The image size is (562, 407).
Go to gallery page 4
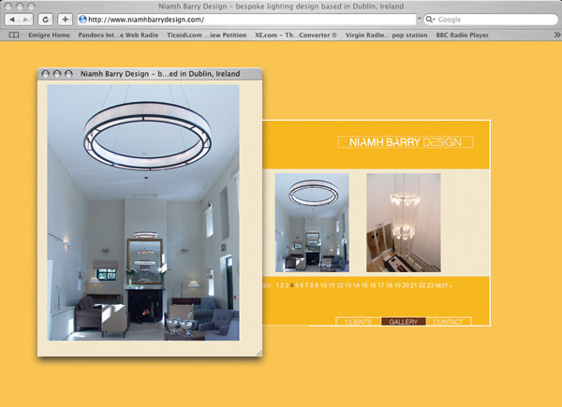[x=292, y=285]
